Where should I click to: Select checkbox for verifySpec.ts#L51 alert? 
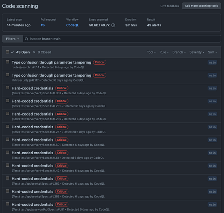pos(8,152)
